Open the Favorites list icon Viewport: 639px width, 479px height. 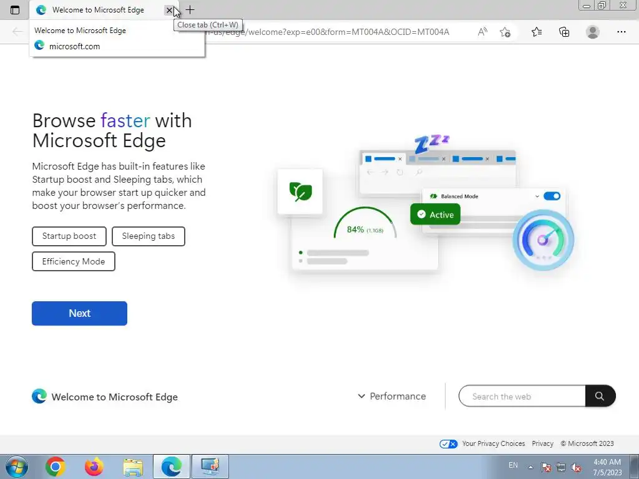[537, 32]
